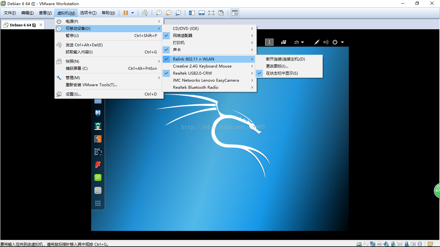Select Capture Screen (捕获屏幕) menu entry
Image resolution: width=440 pixels, height=247 pixels.
(x=109, y=68)
